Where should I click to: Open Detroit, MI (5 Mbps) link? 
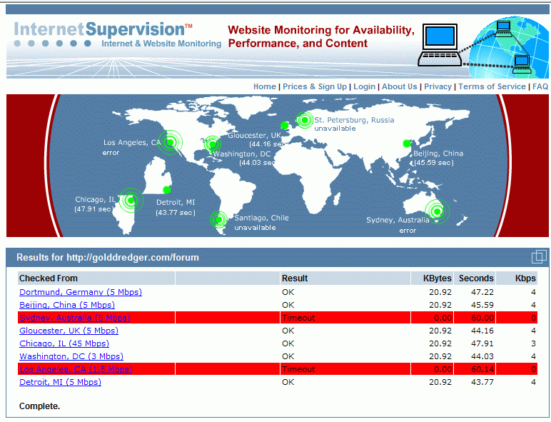pyautogui.click(x=60, y=382)
